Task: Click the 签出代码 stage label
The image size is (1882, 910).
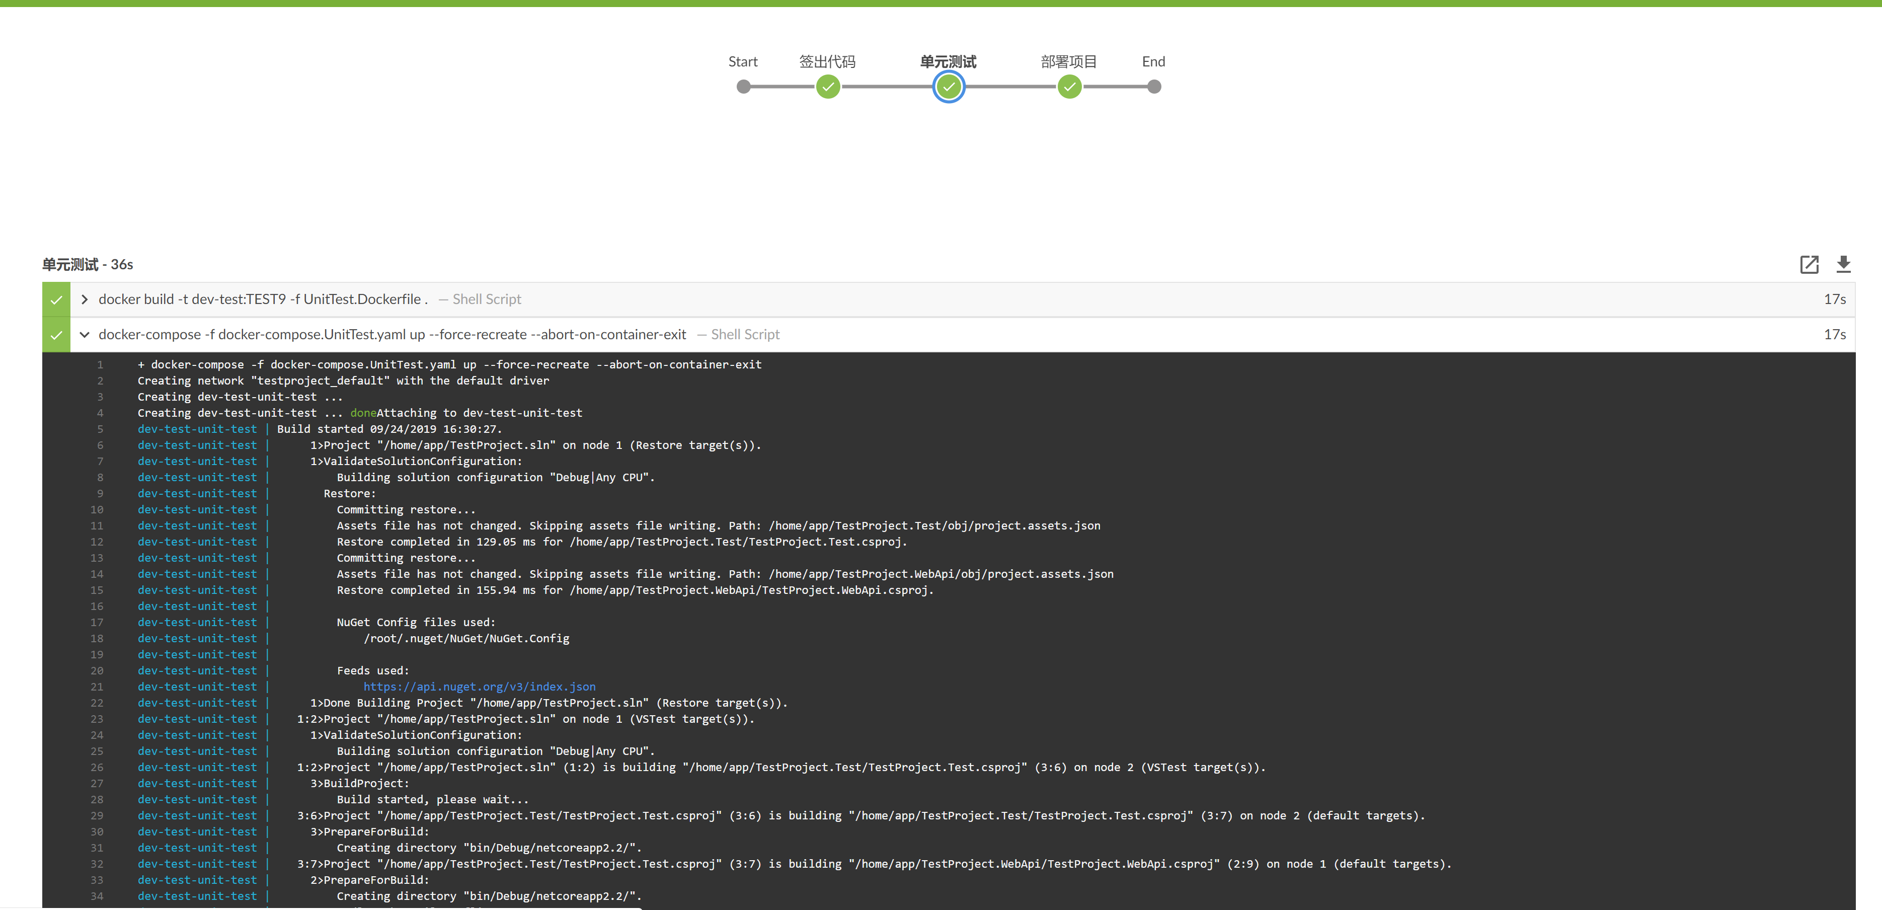Action: click(x=827, y=61)
